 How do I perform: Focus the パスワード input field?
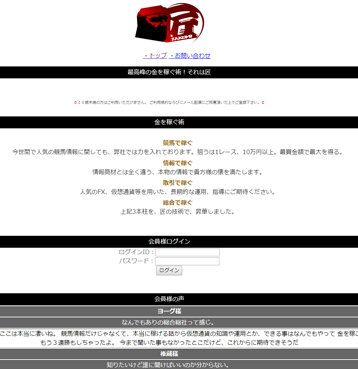pos(187,261)
